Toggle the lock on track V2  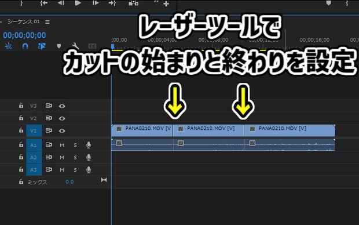pyautogui.click(x=21, y=118)
